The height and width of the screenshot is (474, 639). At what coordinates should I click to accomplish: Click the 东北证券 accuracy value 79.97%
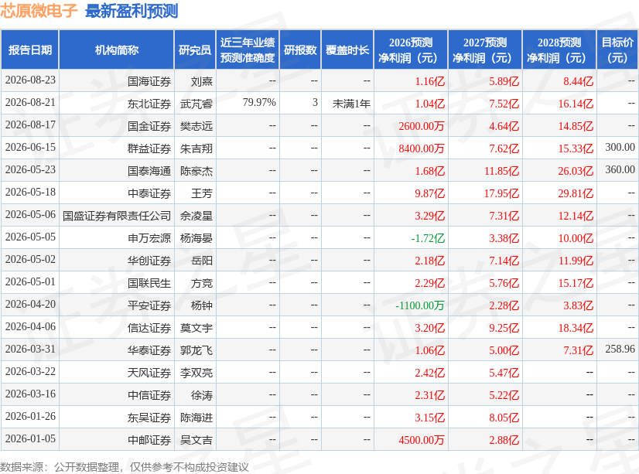pyautogui.click(x=259, y=102)
